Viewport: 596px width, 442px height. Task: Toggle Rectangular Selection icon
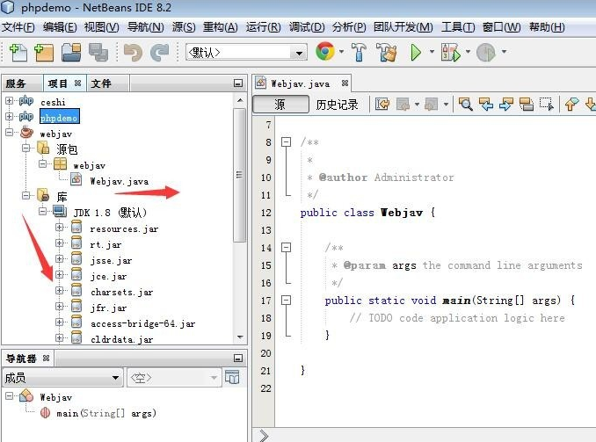(547, 104)
